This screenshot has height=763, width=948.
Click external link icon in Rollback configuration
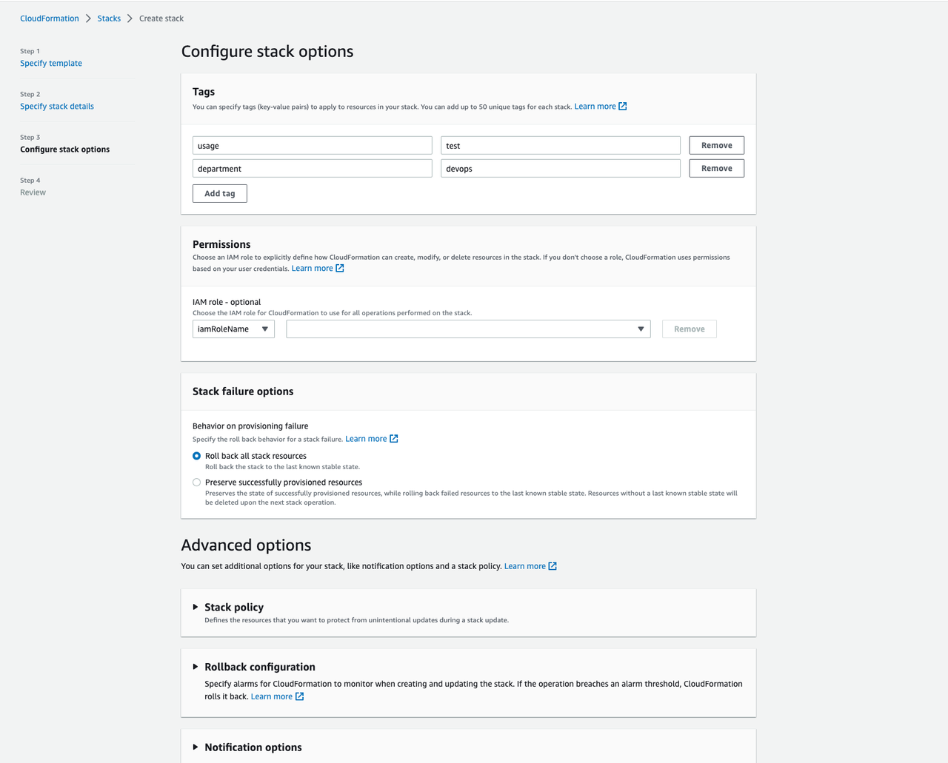point(299,696)
